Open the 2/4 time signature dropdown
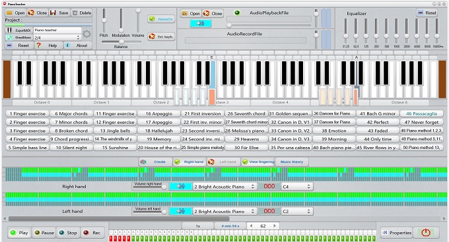Image resolution: width=449 pixels, height=242 pixels. pos(57,38)
